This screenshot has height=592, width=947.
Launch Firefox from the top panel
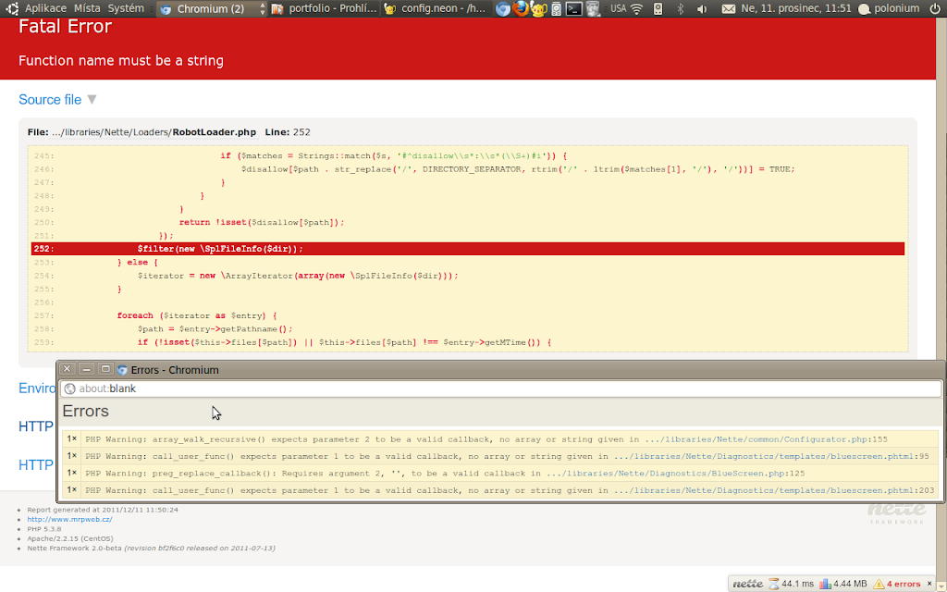[x=520, y=9]
